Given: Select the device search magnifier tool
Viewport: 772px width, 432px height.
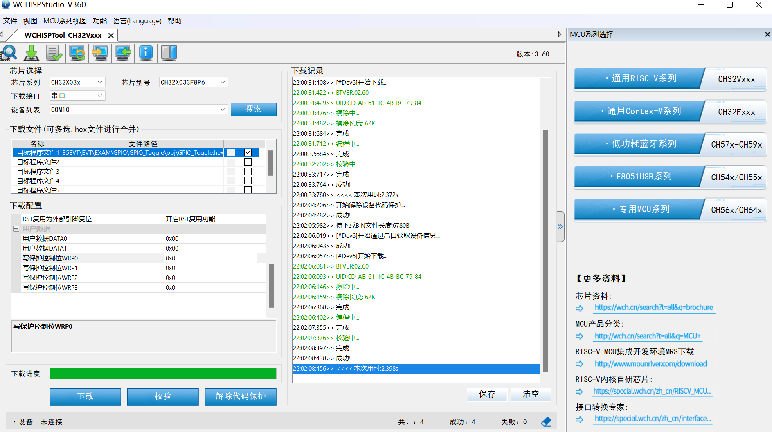Looking at the screenshot, I should tap(9, 53).
